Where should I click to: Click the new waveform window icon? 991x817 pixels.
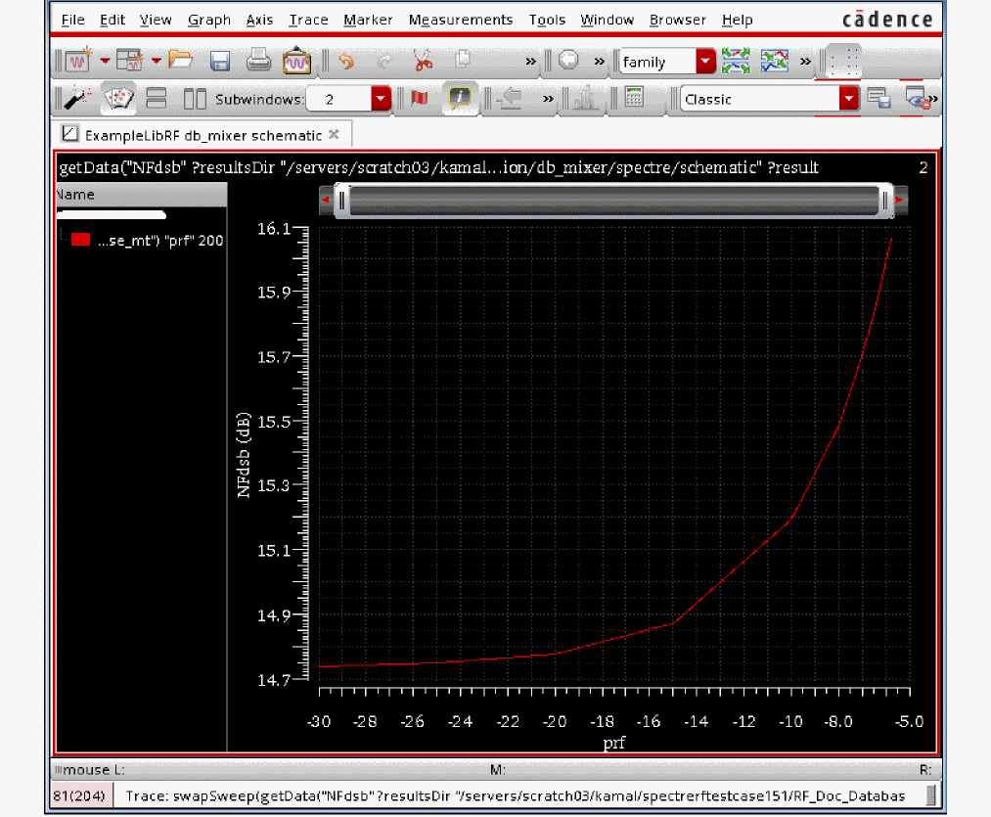(x=77, y=62)
